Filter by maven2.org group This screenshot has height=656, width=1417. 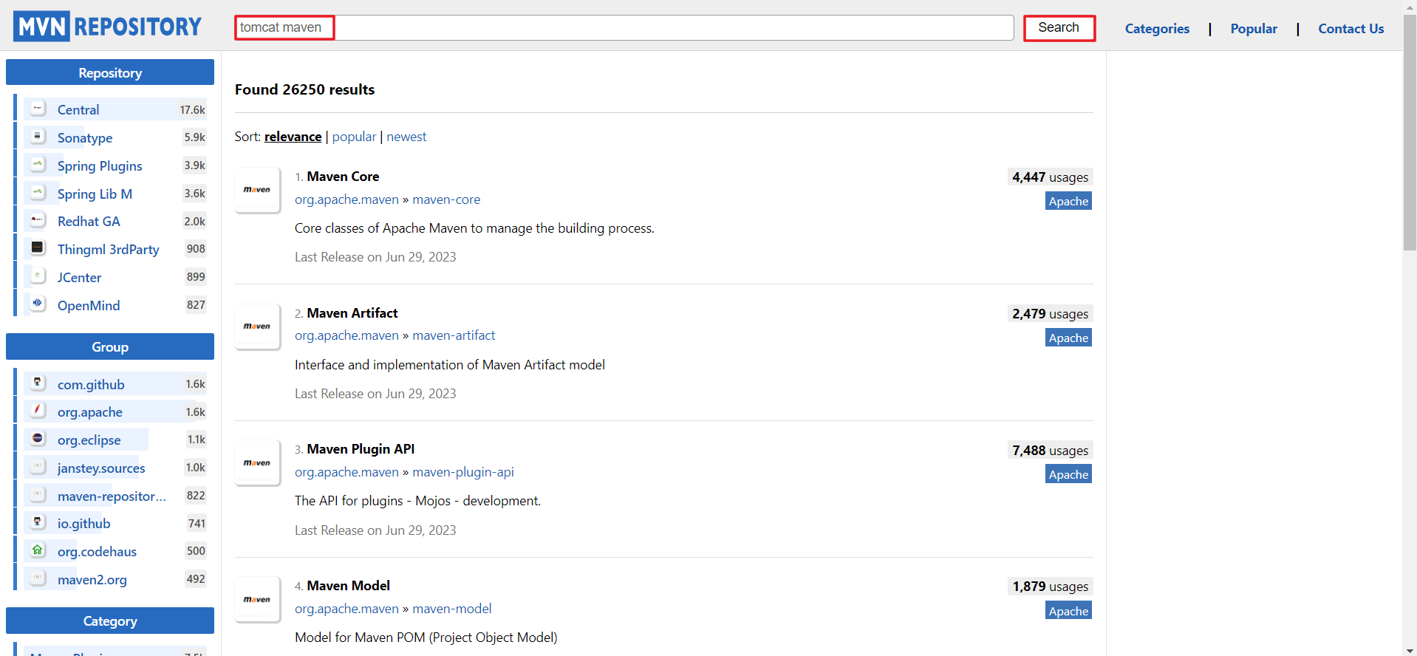click(92, 579)
